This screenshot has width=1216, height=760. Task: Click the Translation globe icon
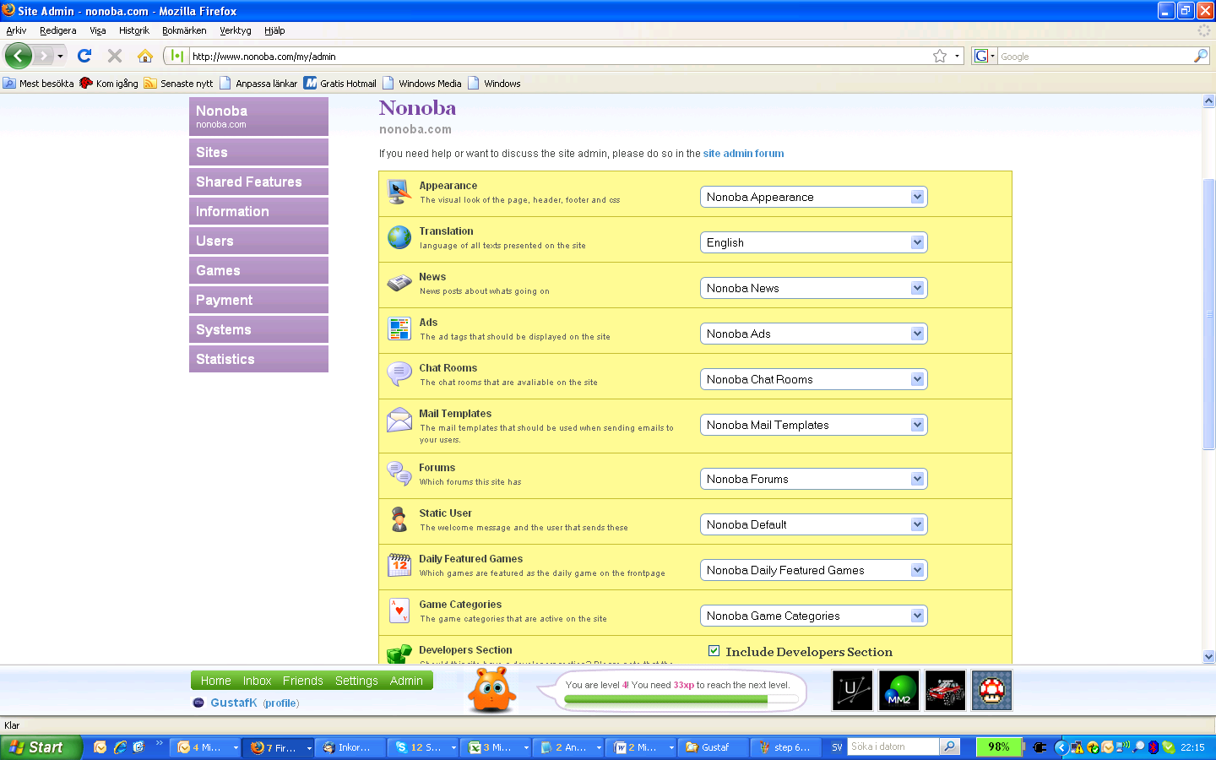399,237
